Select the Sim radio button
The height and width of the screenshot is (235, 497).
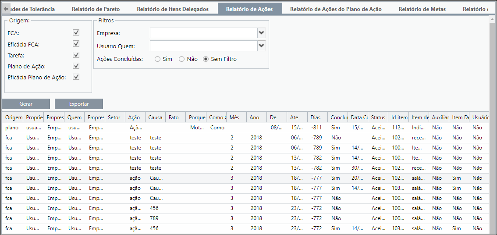pos(157,59)
